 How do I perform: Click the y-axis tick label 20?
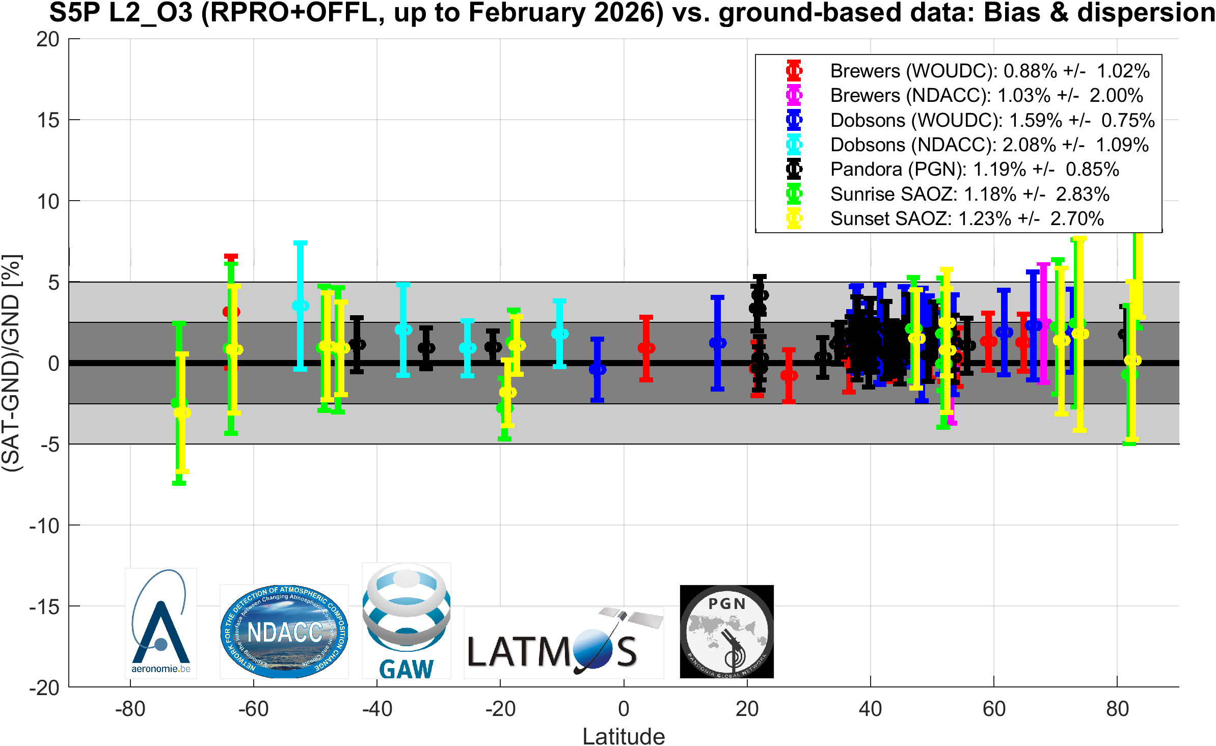[x=48, y=39]
